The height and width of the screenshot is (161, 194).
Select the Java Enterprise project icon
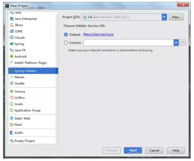tap(12, 19)
